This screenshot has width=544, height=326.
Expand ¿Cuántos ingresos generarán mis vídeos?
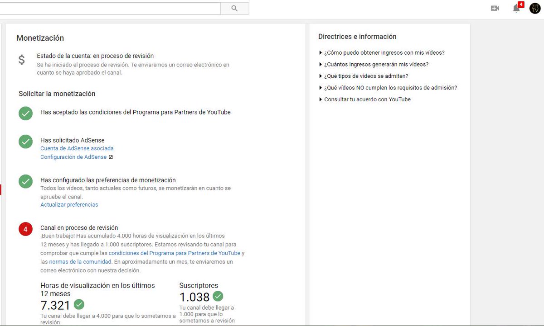point(374,65)
